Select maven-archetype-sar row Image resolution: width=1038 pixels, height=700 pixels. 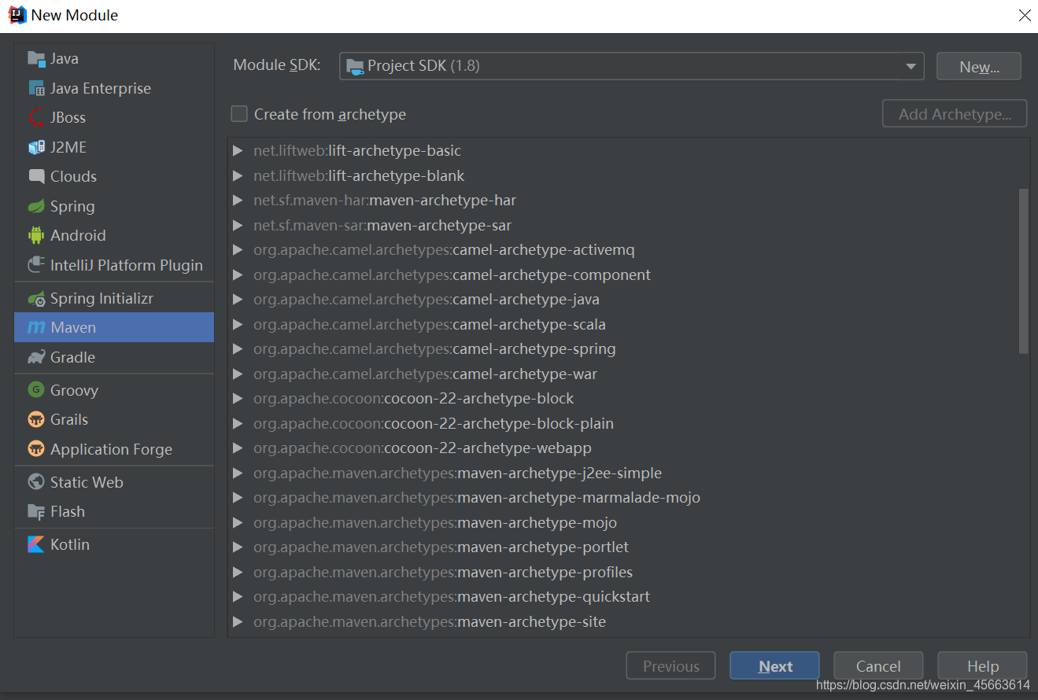click(622, 226)
